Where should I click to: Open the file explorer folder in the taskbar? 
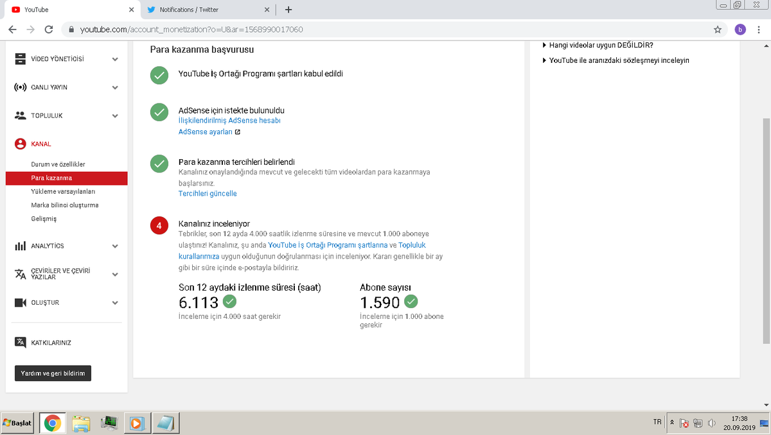coord(81,423)
